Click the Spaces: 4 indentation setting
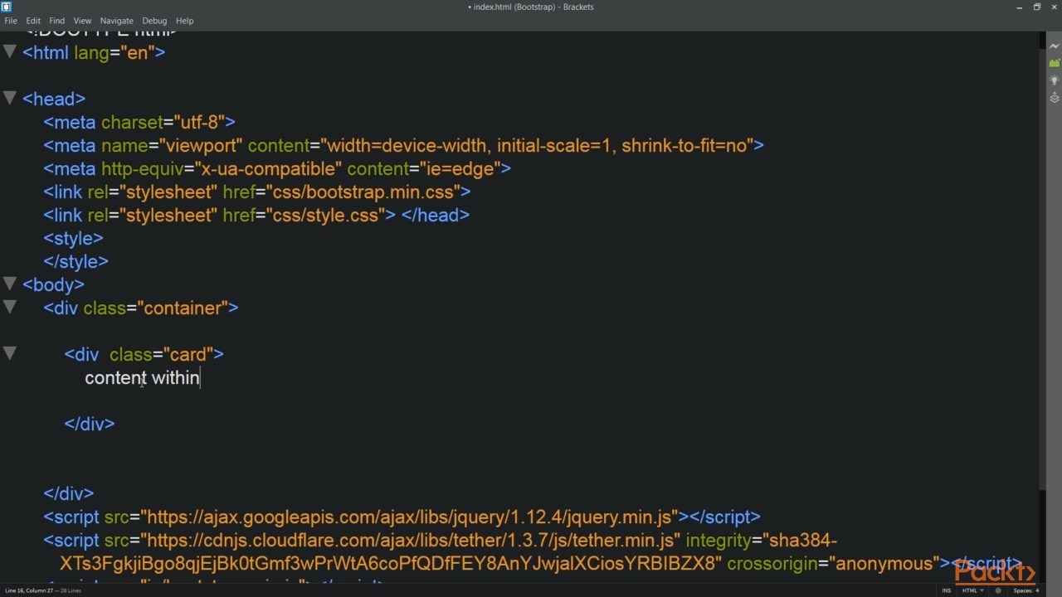1062x597 pixels. click(1025, 590)
